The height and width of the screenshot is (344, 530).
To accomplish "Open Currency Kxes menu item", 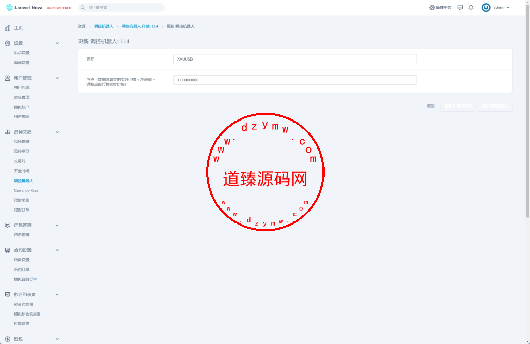I will coord(26,190).
